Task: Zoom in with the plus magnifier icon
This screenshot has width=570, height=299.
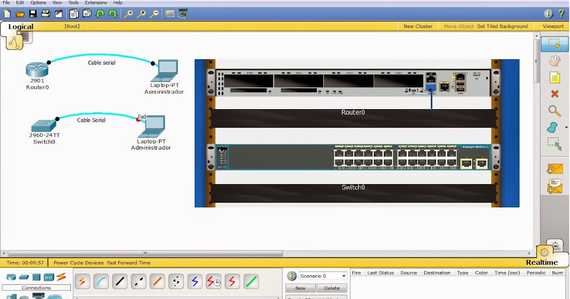Action: [x=129, y=14]
